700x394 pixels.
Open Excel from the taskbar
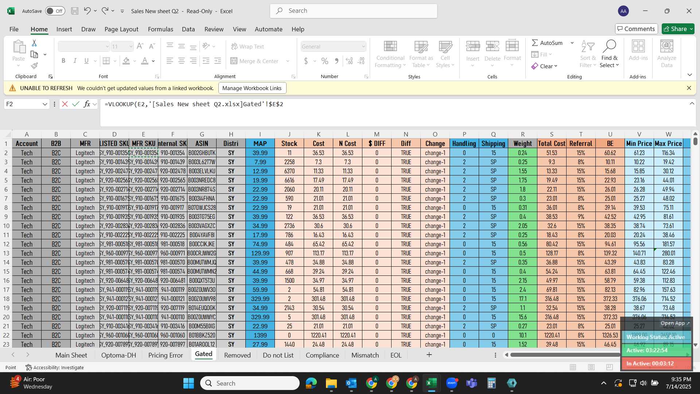click(431, 383)
